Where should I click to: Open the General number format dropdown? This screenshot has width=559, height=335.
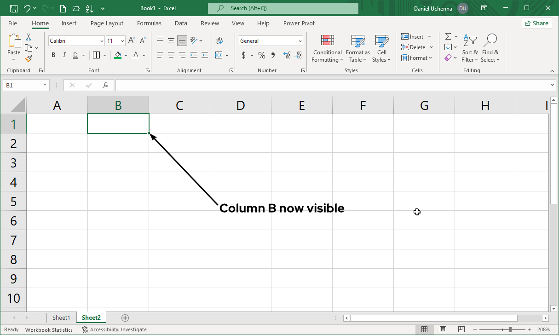pos(300,40)
